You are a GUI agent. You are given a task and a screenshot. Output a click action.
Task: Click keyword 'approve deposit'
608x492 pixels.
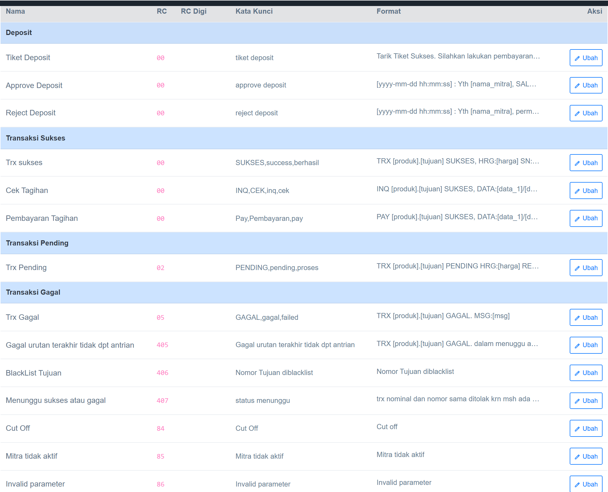[x=261, y=85]
